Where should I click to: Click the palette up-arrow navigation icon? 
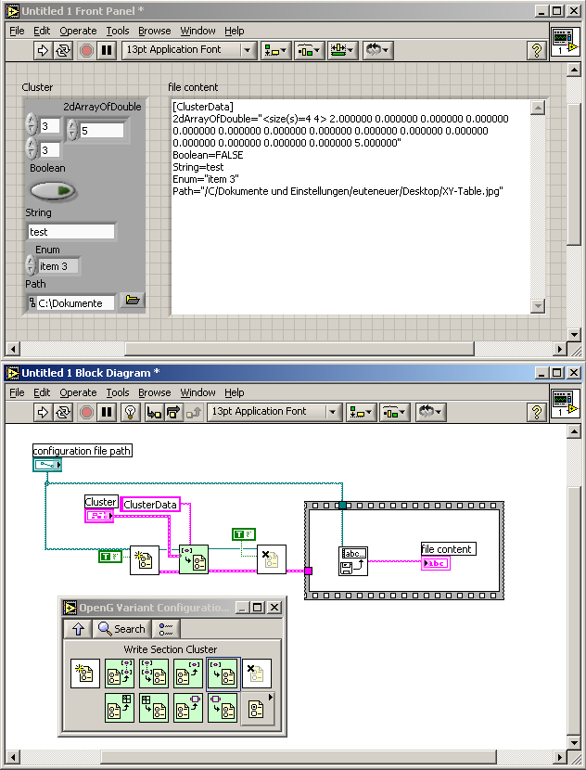(x=77, y=628)
